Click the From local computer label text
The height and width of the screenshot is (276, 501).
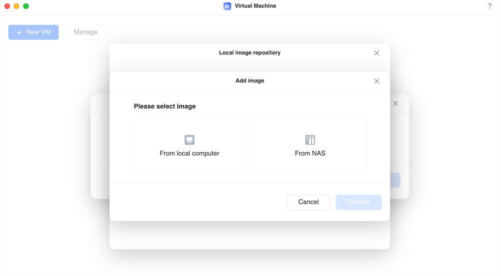click(189, 153)
